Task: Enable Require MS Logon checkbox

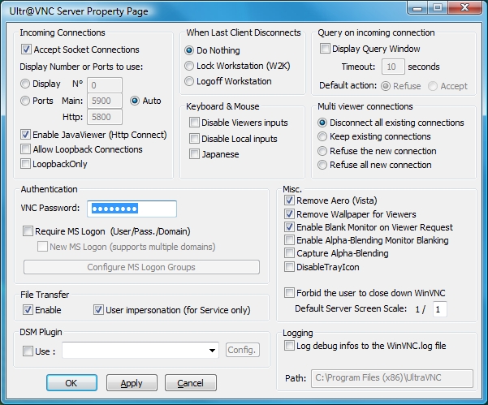Action: click(28, 231)
